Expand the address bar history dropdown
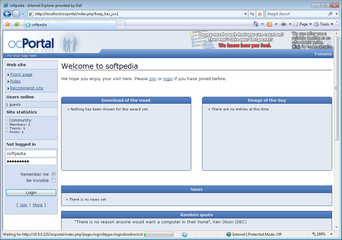342x240 pixels. point(245,14)
